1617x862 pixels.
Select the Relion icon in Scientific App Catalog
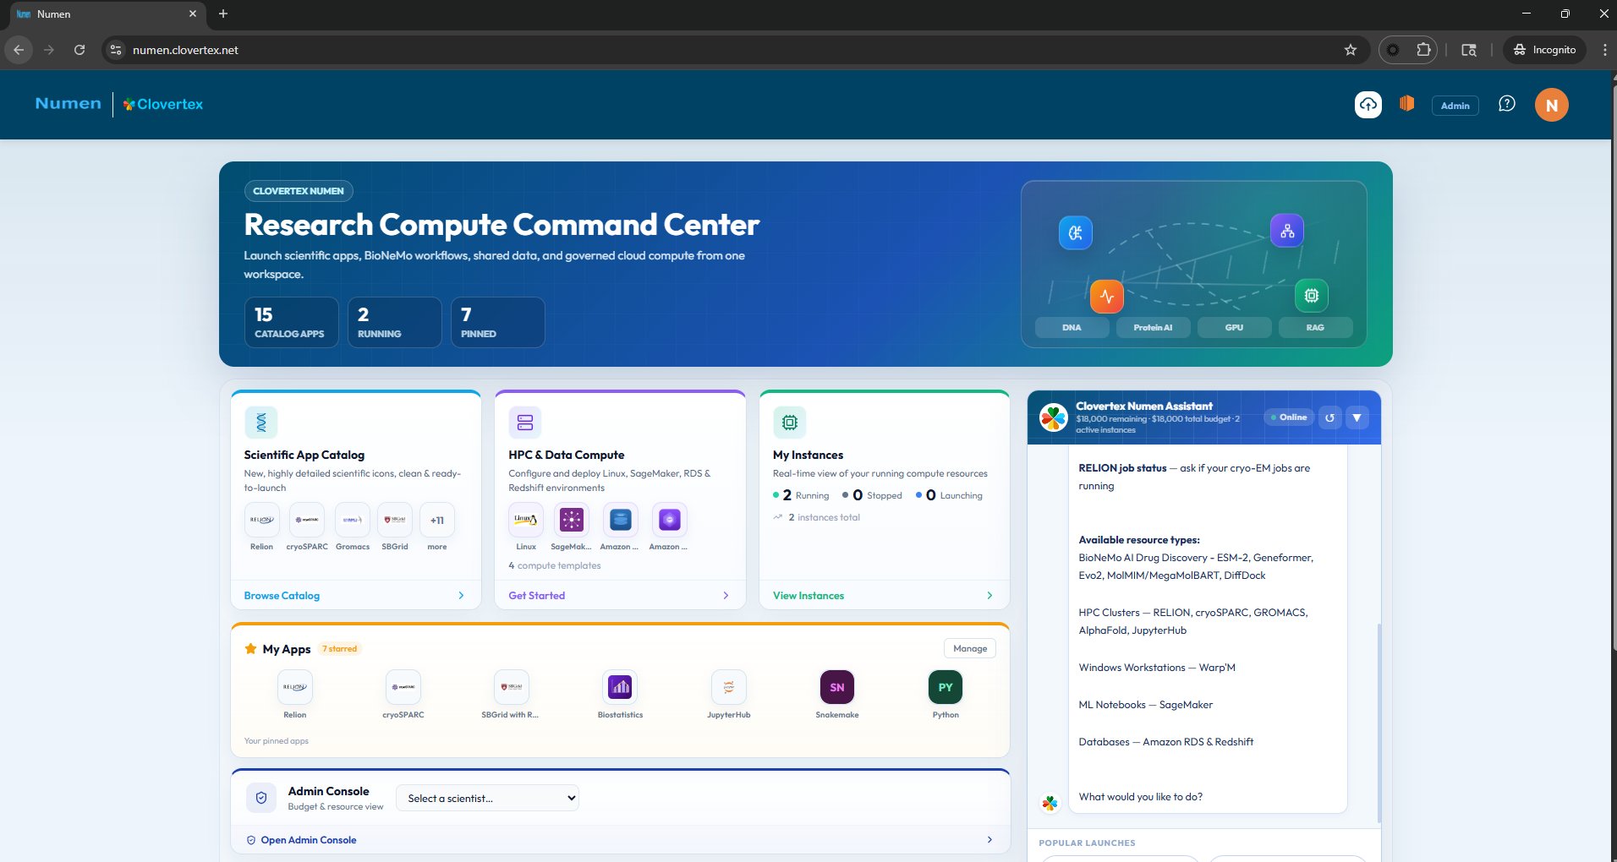tap(261, 520)
